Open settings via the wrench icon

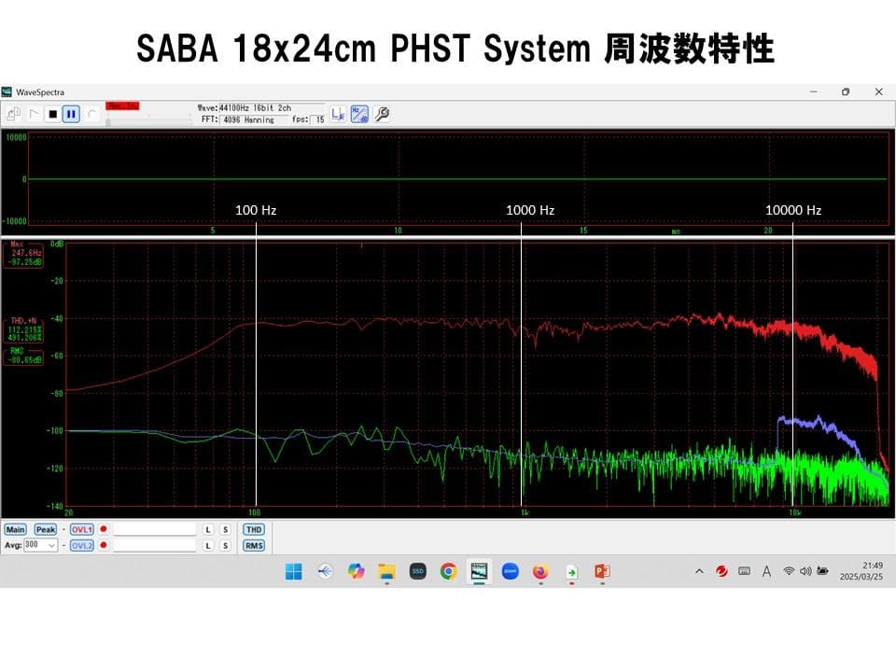[380, 114]
